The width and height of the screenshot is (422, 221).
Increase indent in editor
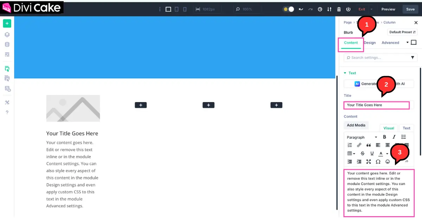click(359, 162)
